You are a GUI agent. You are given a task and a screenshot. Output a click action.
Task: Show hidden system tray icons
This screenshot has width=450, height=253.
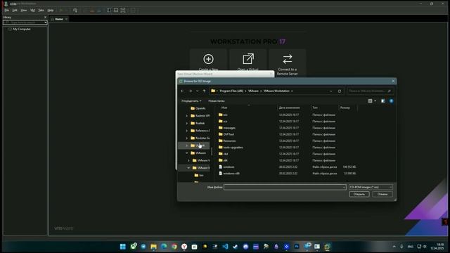click(x=394, y=247)
